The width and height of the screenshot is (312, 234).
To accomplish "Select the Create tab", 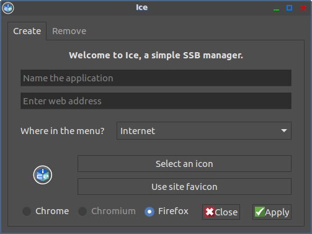I will [x=27, y=31].
